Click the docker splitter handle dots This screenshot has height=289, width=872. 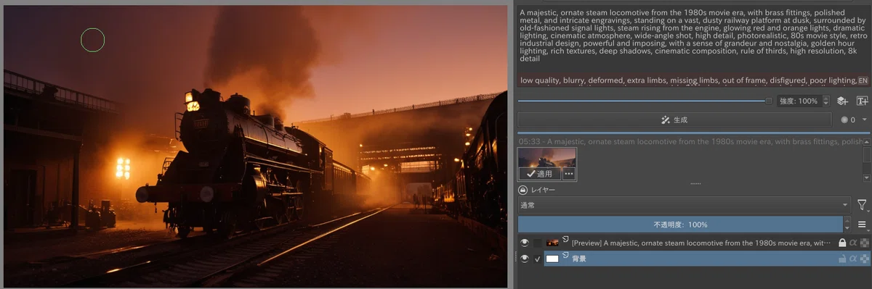pos(695,184)
